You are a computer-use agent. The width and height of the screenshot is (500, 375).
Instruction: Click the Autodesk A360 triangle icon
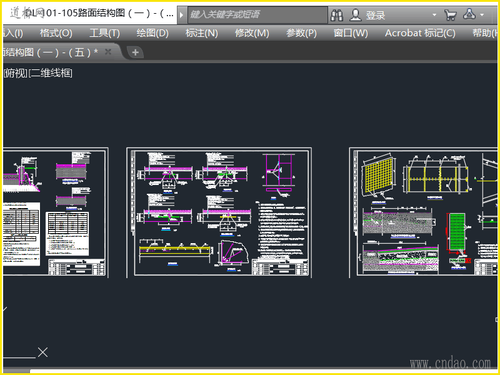(469, 14)
